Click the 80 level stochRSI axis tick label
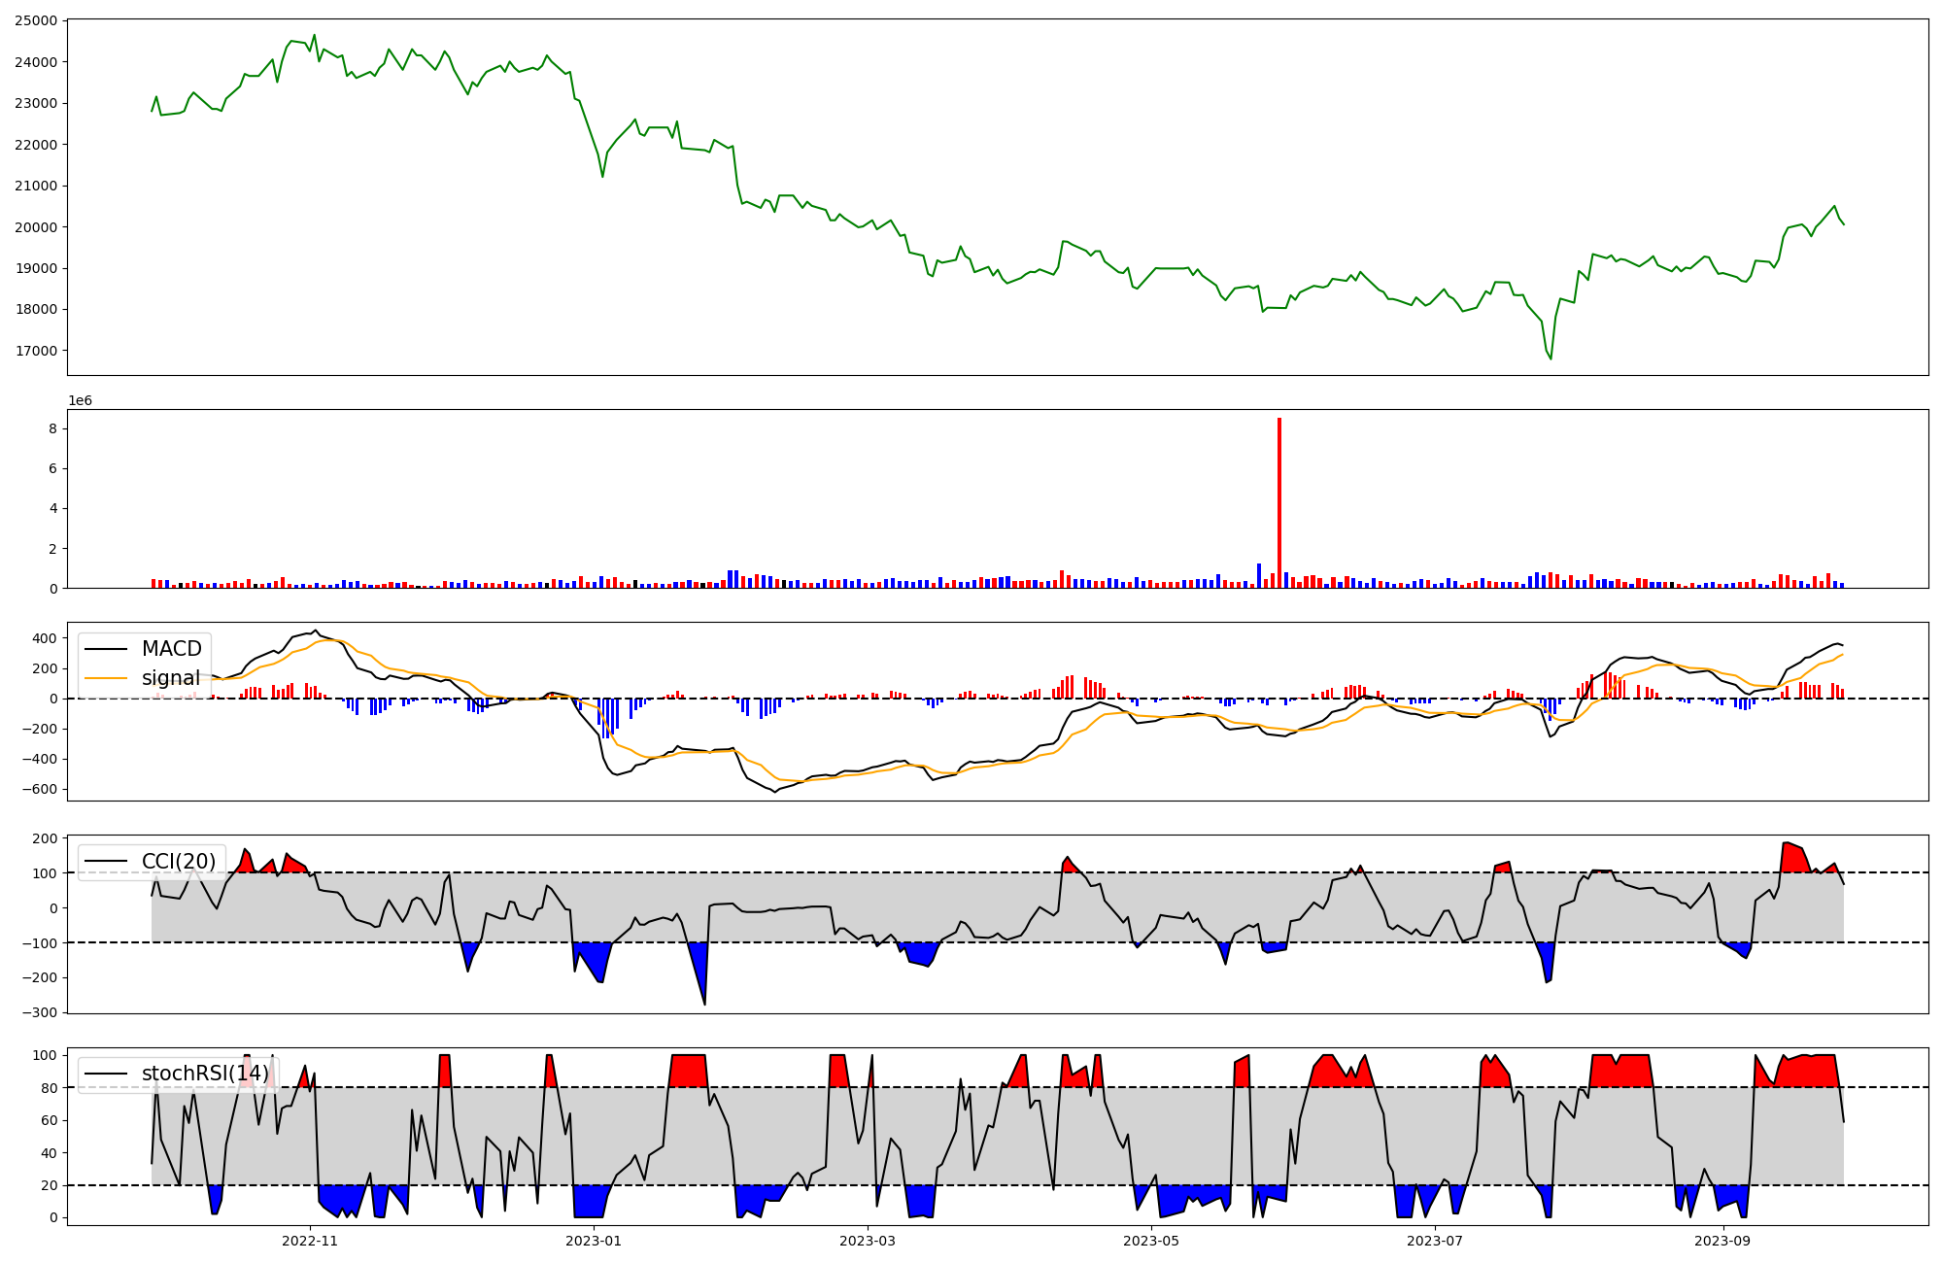The image size is (1943, 1263). click(49, 1088)
